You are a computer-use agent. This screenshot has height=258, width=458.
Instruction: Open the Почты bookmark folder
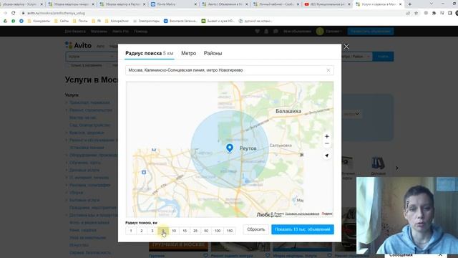80,21
